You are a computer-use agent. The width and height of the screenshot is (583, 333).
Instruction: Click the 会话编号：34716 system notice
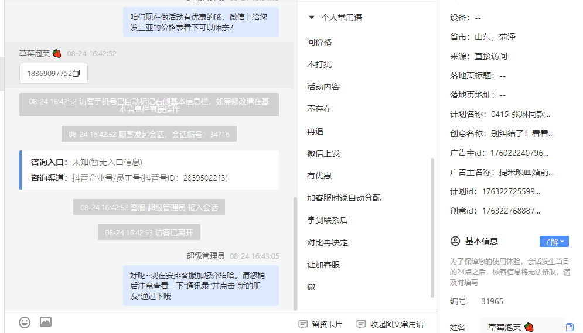point(149,134)
